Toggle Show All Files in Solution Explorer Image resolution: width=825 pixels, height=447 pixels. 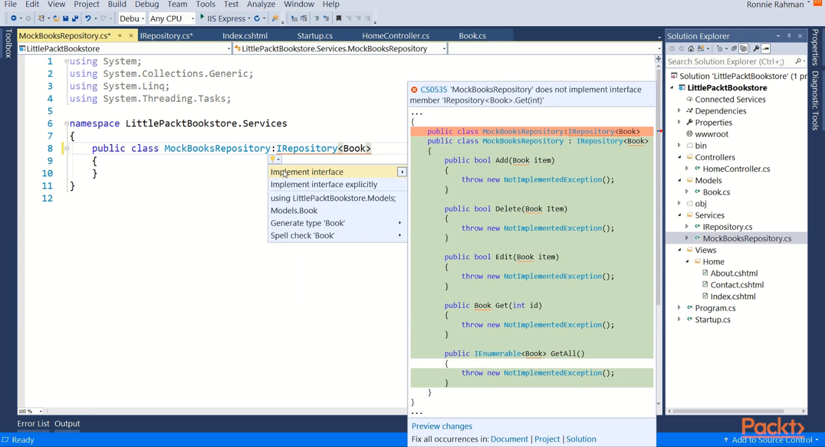[743, 49]
